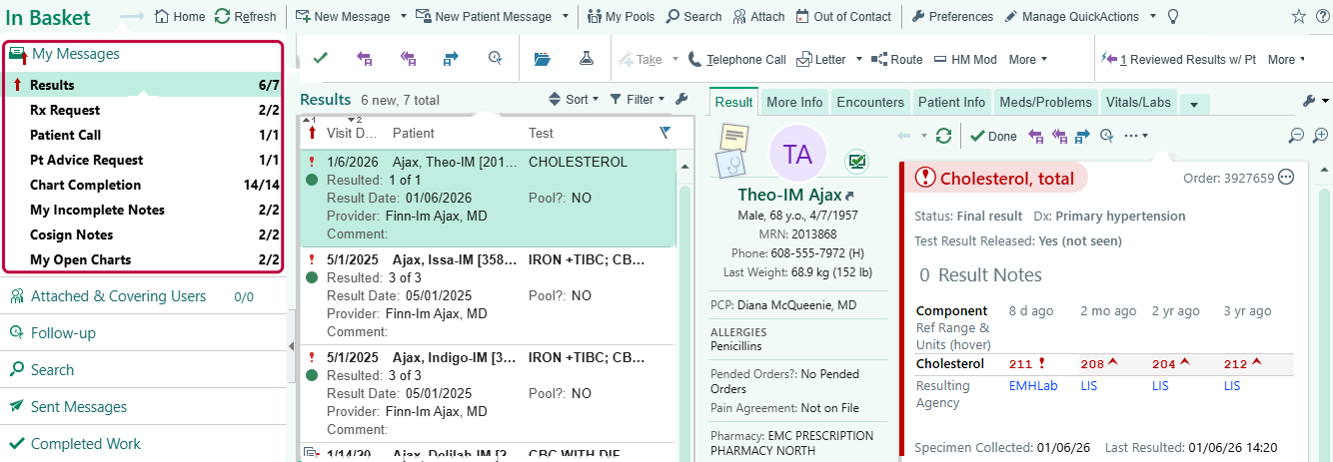
Task: Switch to the Encounters tab
Action: tap(869, 102)
